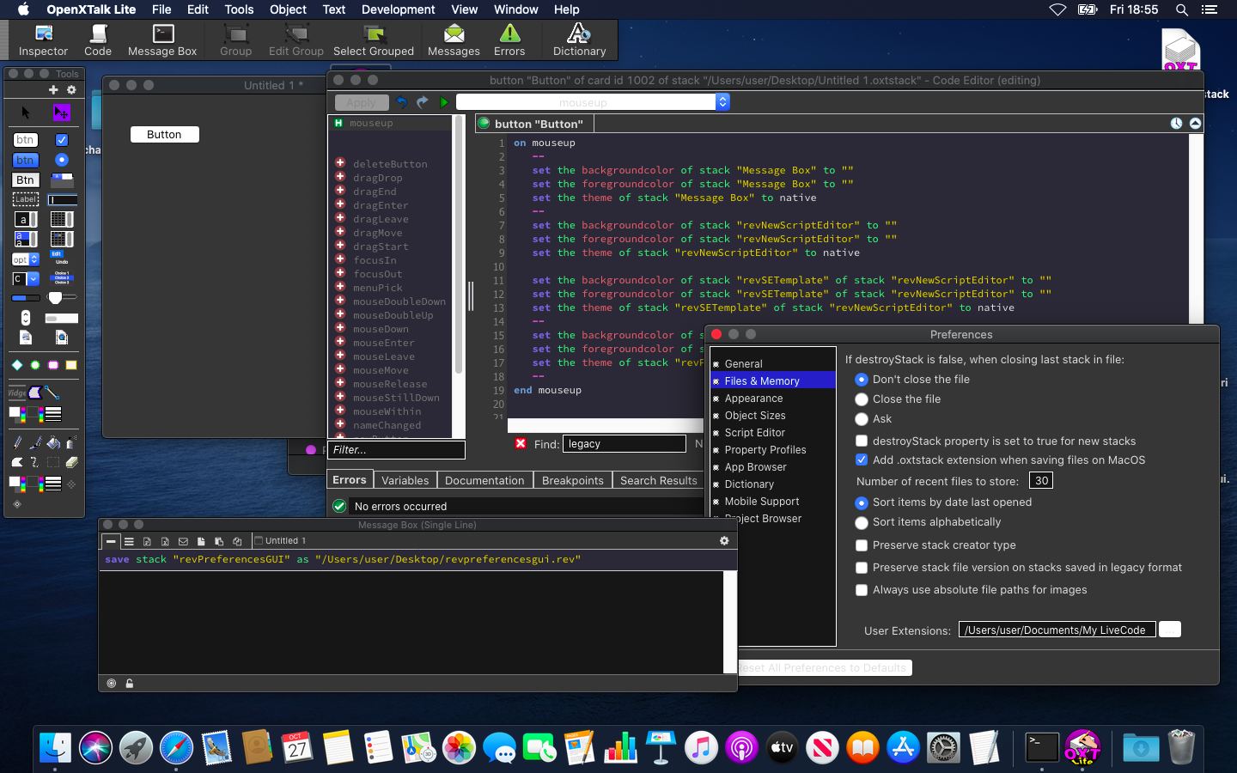Viewport: 1237px width, 773px height.
Task: Switch to the Variables tab
Action: pos(405,480)
